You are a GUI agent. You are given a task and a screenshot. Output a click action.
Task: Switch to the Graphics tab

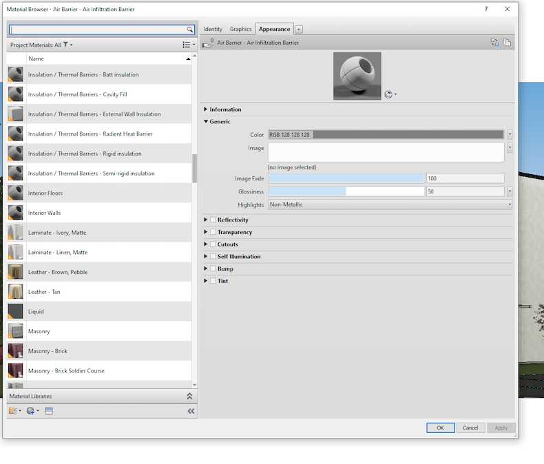[240, 30]
